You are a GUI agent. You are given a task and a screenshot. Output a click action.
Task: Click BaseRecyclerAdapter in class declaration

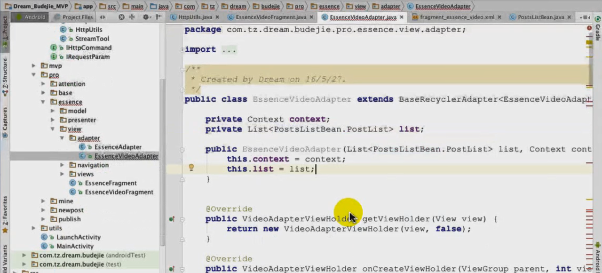448,99
